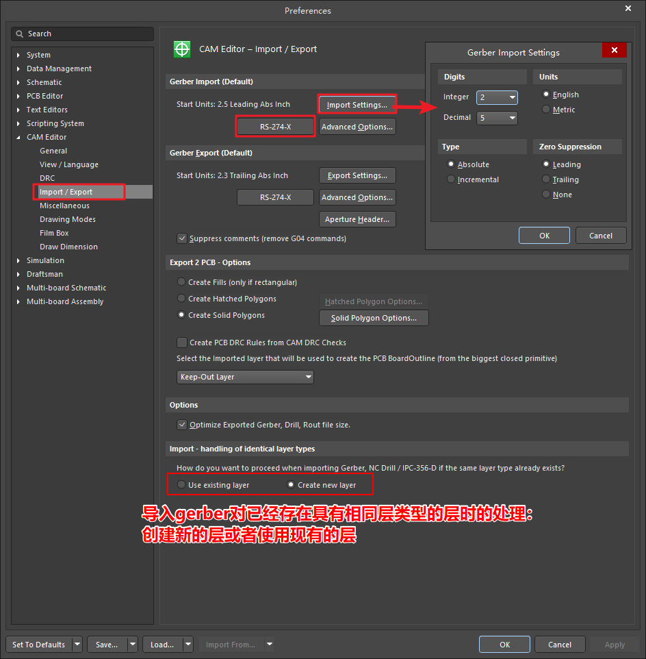Image resolution: width=646 pixels, height=659 pixels.
Task: Expand the Scripting System node
Action: 18,123
